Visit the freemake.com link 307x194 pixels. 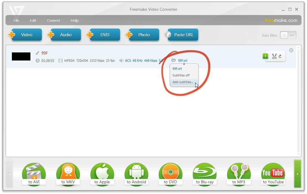281,20
